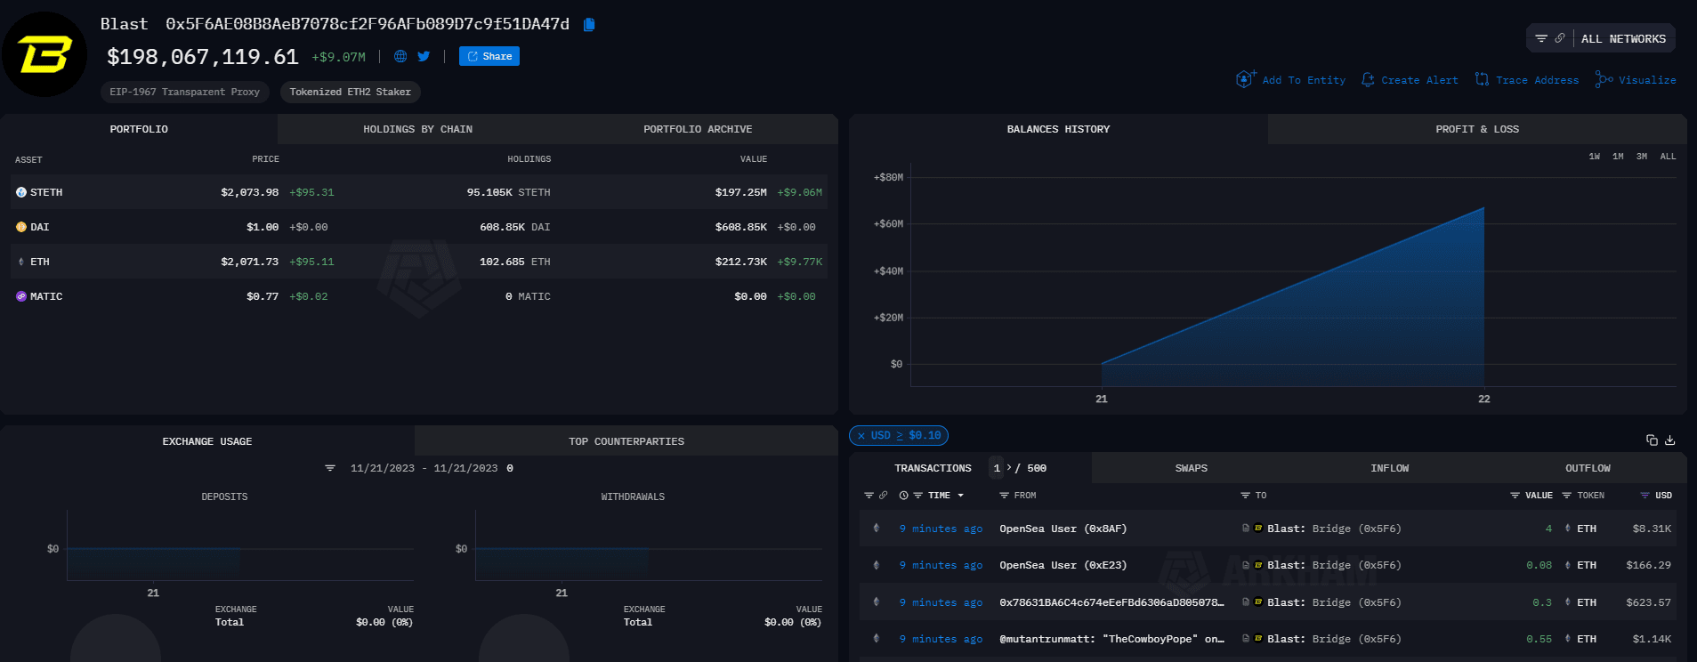The height and width of the screenshot is (662, 1697).
Task: Select the BALANCES HISTORY tab
Action: click(1058, 129)
